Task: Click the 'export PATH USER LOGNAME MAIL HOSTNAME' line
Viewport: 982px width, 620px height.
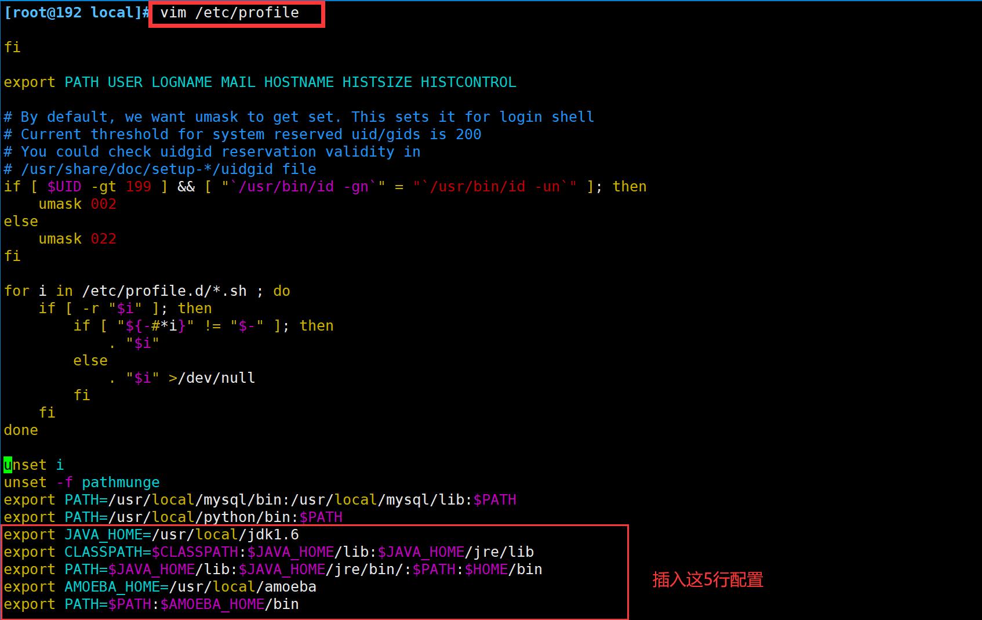Action: click(260, 82)
